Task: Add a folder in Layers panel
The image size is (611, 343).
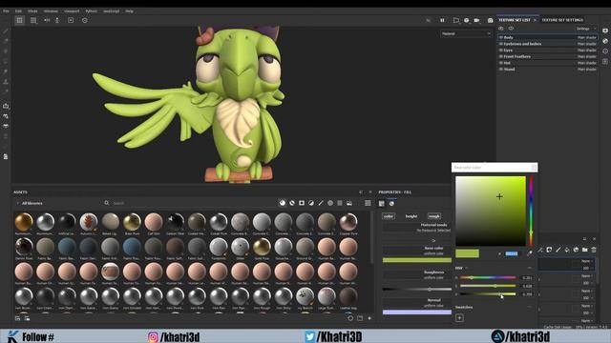Action: coord(585,250)
